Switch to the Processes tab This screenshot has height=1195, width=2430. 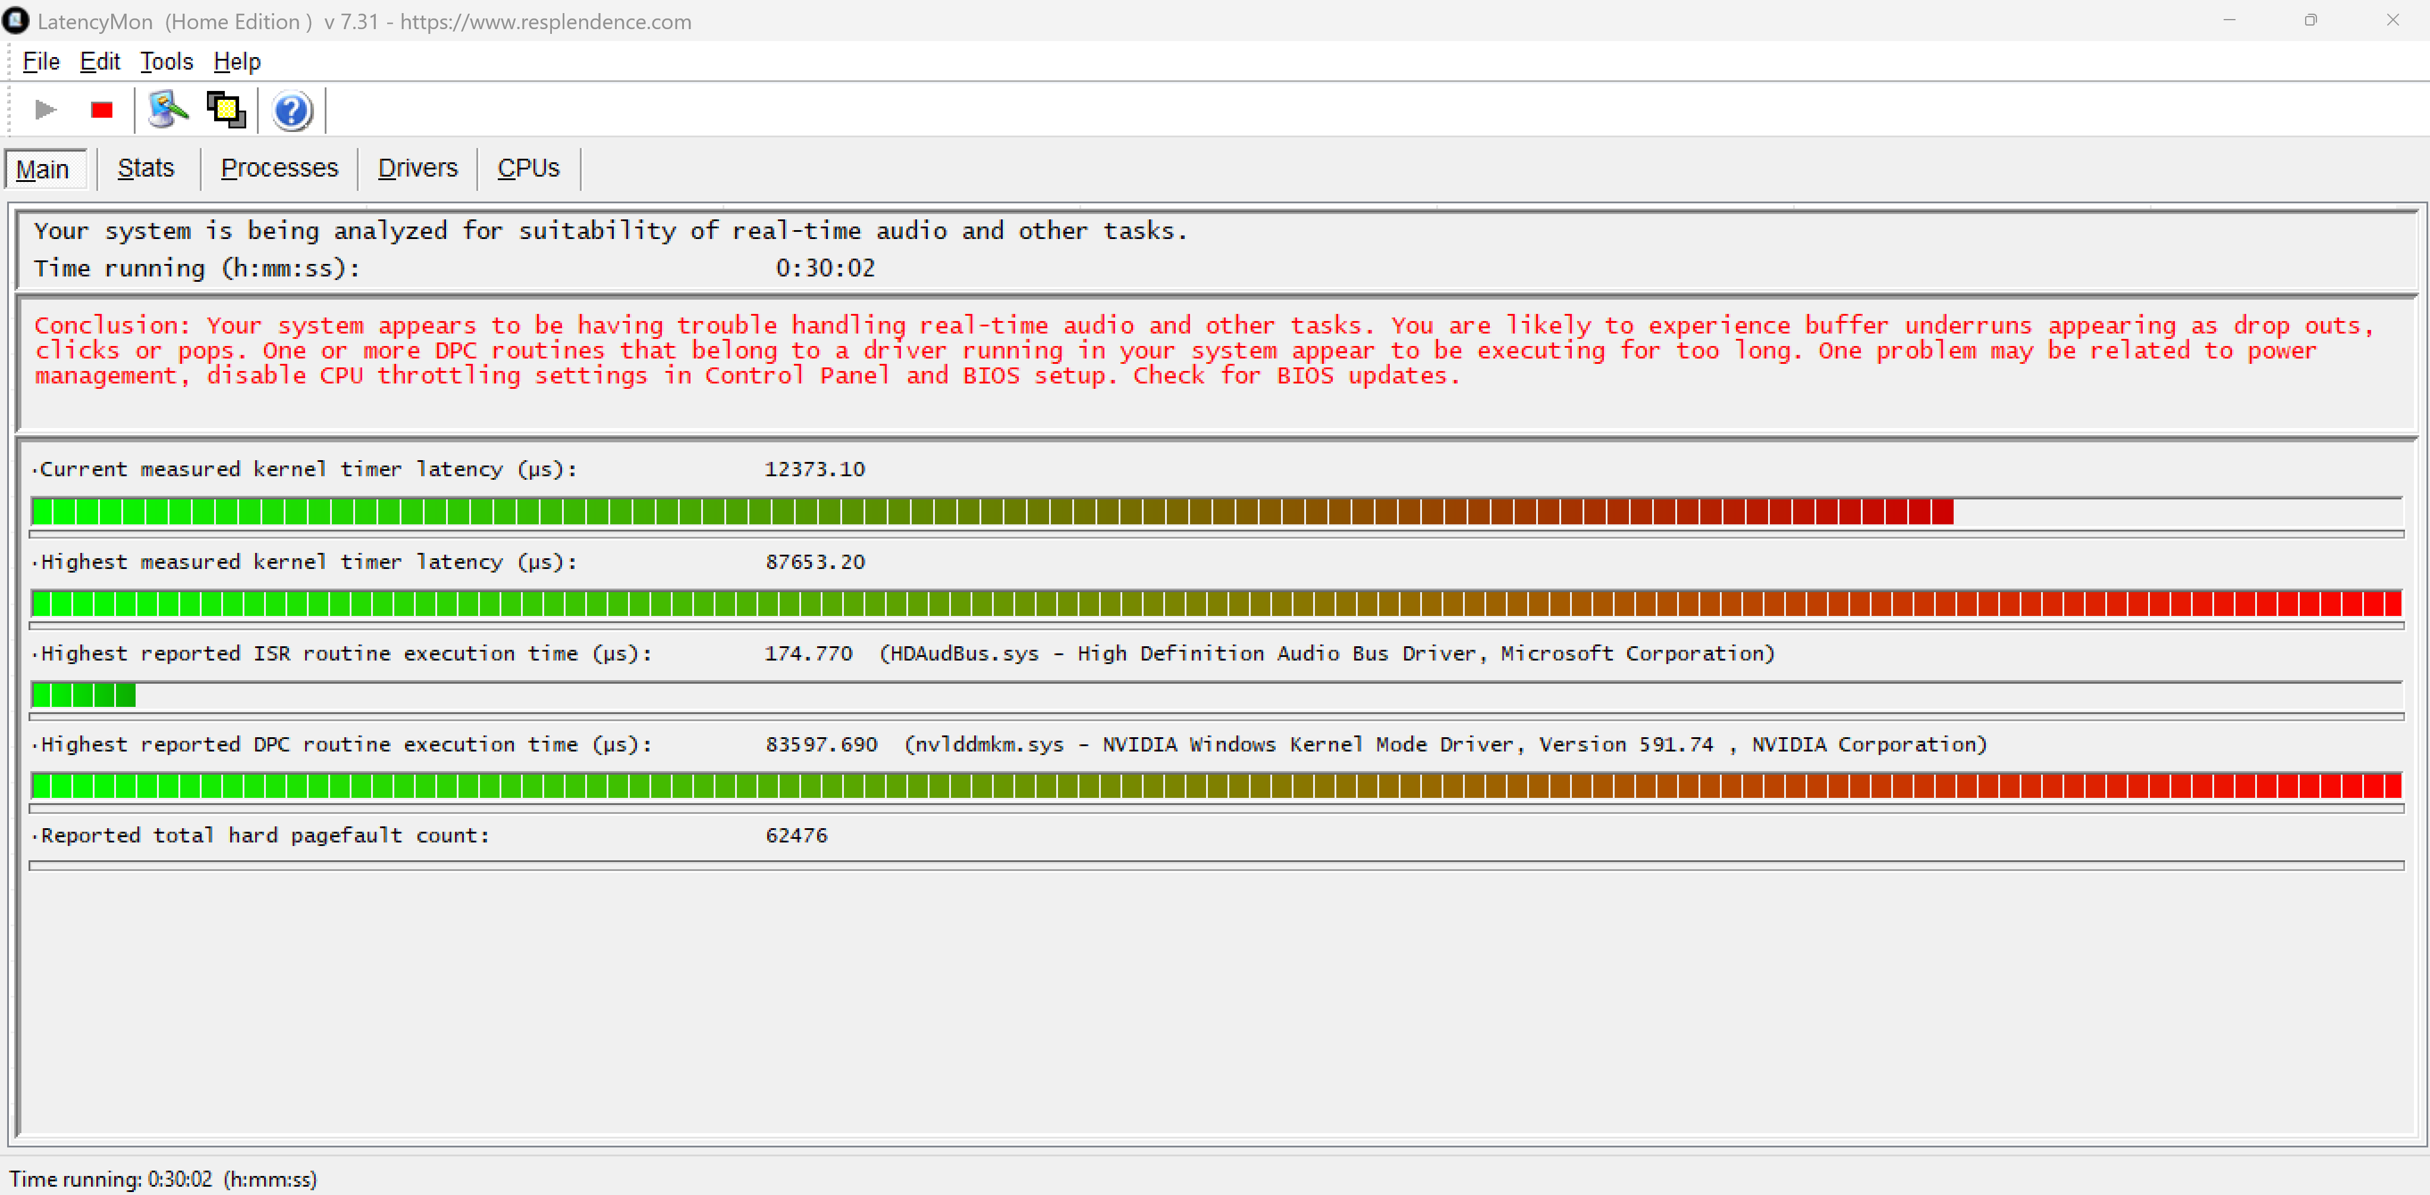(280, 168)
